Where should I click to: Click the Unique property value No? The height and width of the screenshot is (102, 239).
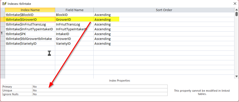pos(100,90)
